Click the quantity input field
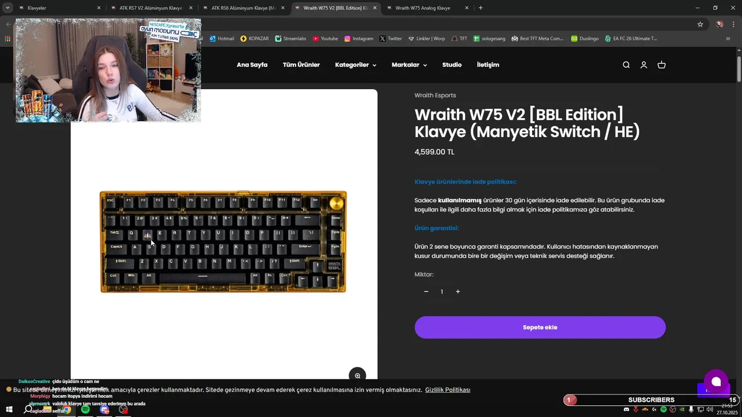 click(x=442, y=291)
